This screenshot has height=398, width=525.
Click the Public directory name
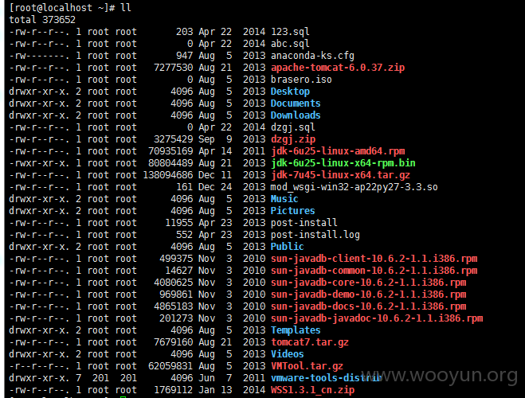[x=287, y=247]
